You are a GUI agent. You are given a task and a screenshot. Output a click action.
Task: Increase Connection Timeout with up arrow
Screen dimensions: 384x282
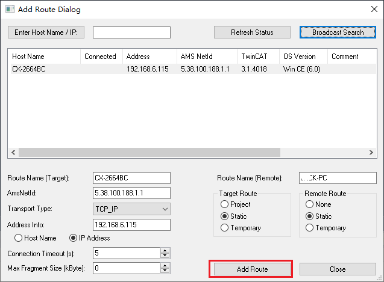point(165,251)
